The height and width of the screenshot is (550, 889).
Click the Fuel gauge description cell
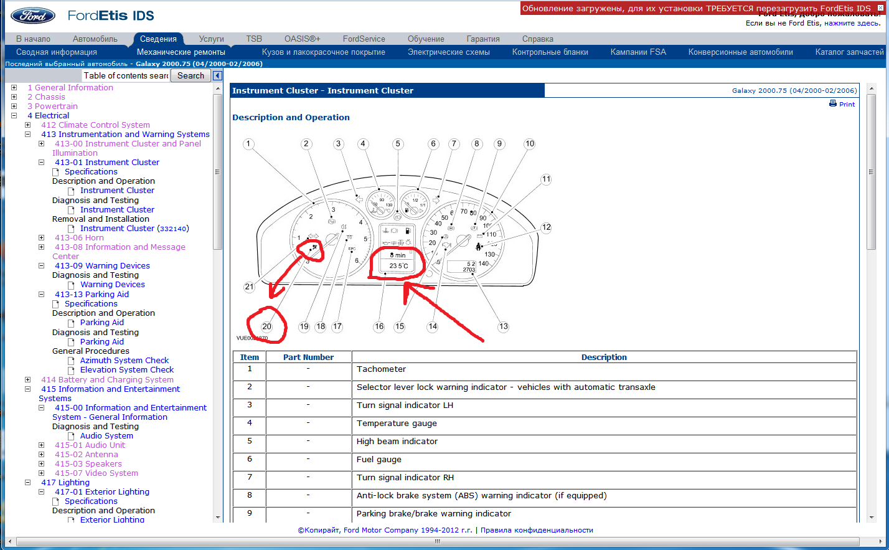point(604,462)
